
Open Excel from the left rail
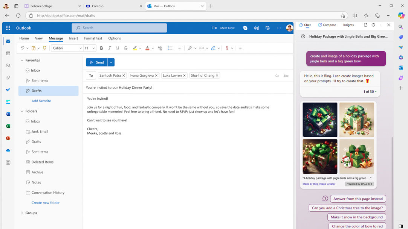click(8, 126)
